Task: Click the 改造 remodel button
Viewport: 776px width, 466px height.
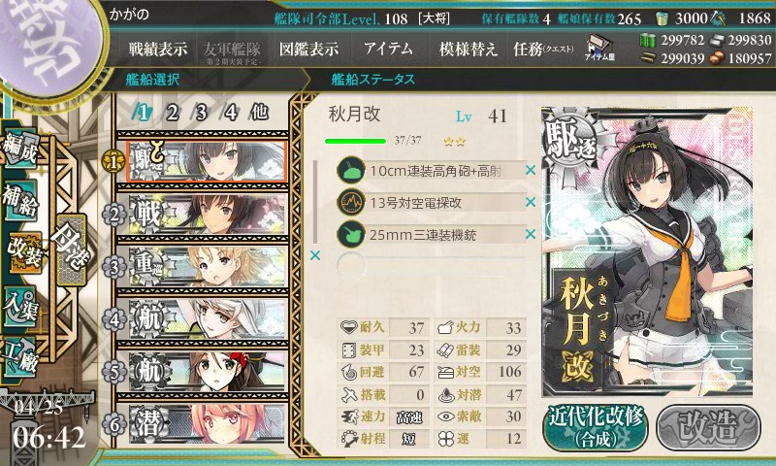Action: pyautogui.click(x=708, y=427)
